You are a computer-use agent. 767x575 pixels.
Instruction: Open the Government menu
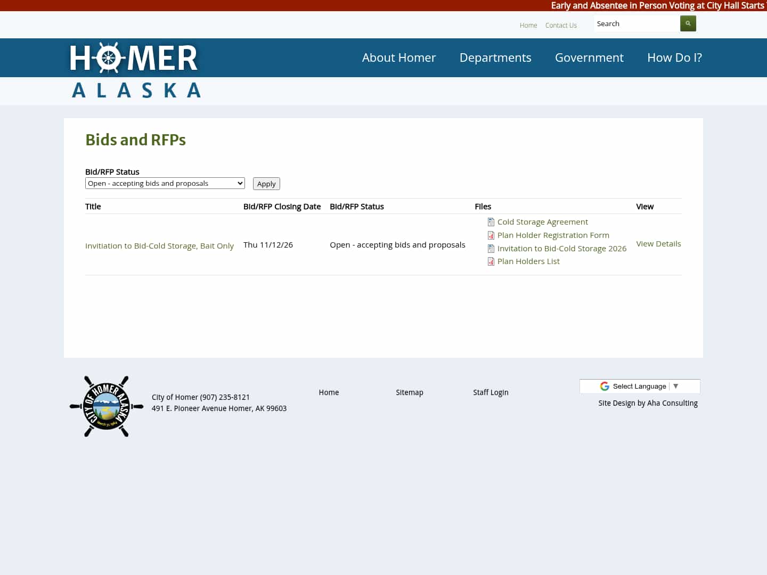click(589, 57)
